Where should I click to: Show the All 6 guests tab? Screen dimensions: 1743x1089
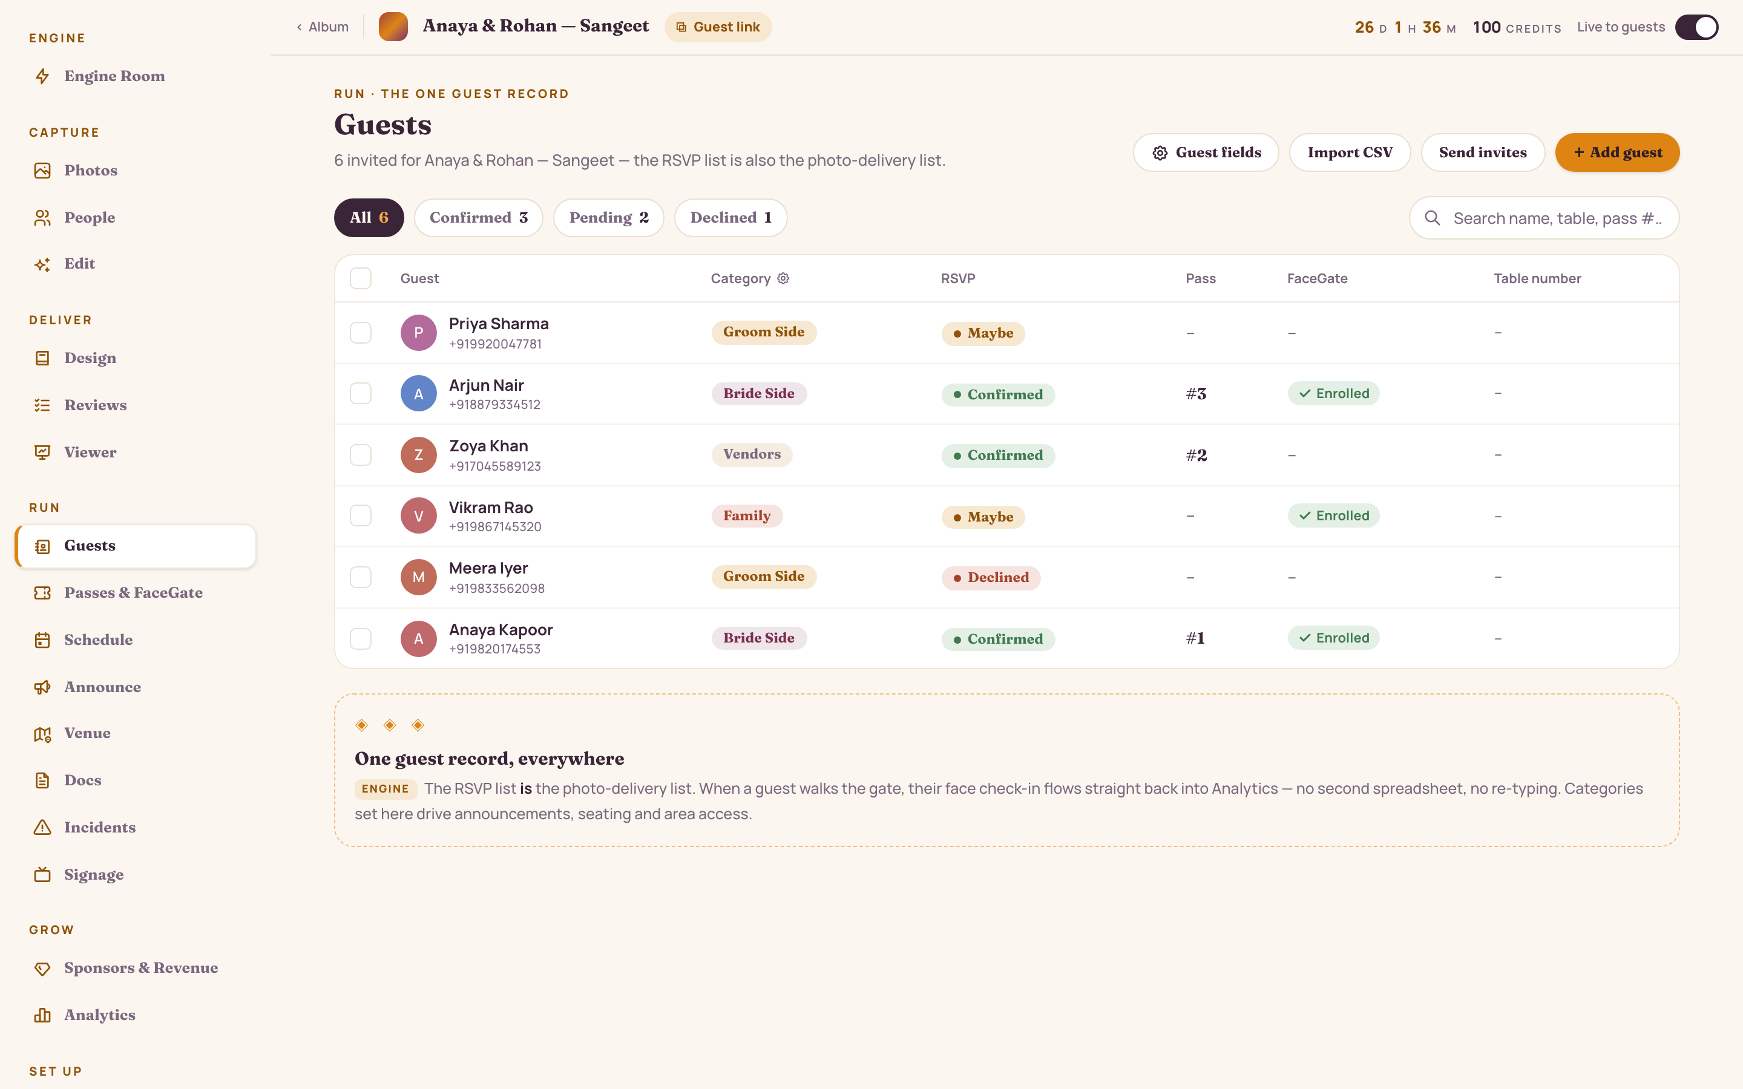(x=369, y=218)
